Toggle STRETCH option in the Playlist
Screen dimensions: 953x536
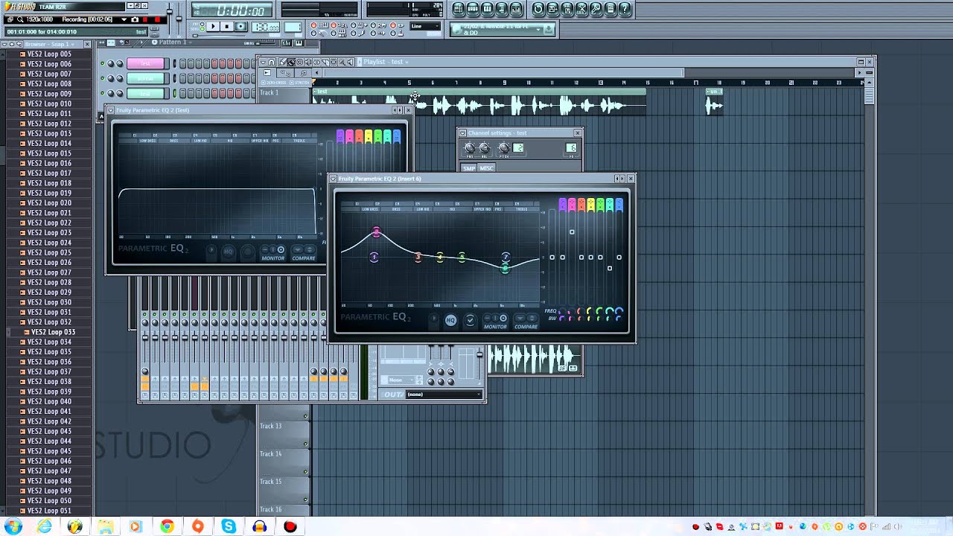point(300,83)
